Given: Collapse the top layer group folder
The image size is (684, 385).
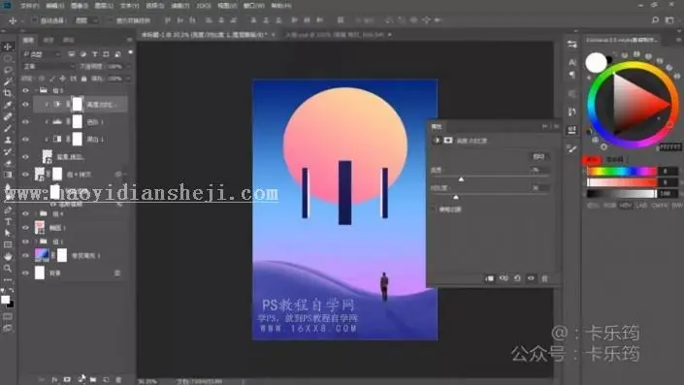Looking at the screenshot, I should 37,90.
